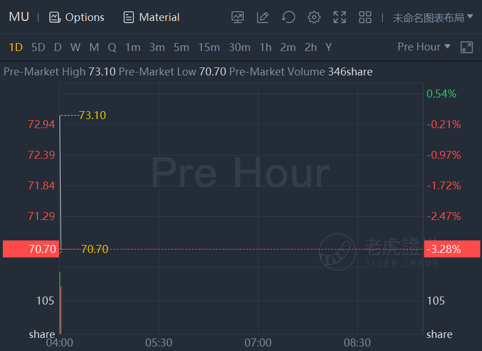Expand the Pre Hour session dropdown
Screen dimensions: 482x351
click(x=424, y=46)
